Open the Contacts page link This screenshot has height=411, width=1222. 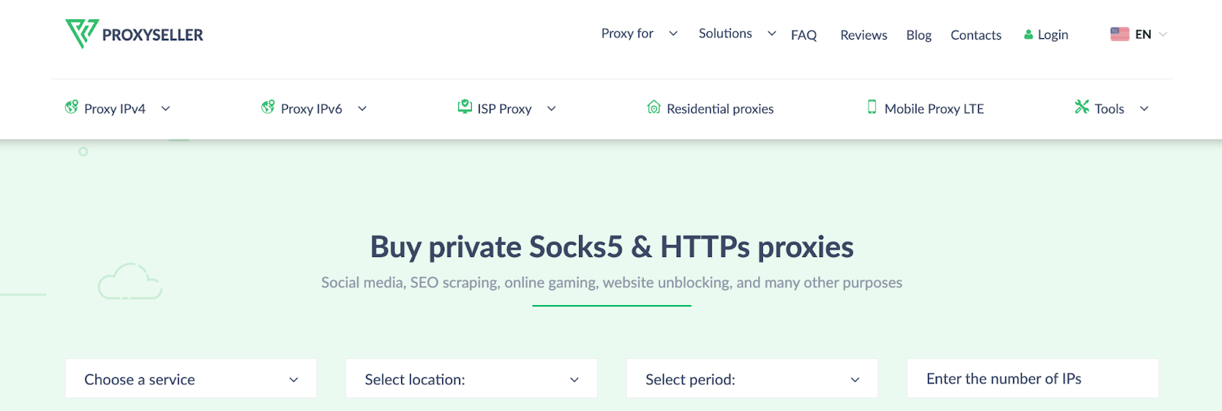click(x=976, y=35)
